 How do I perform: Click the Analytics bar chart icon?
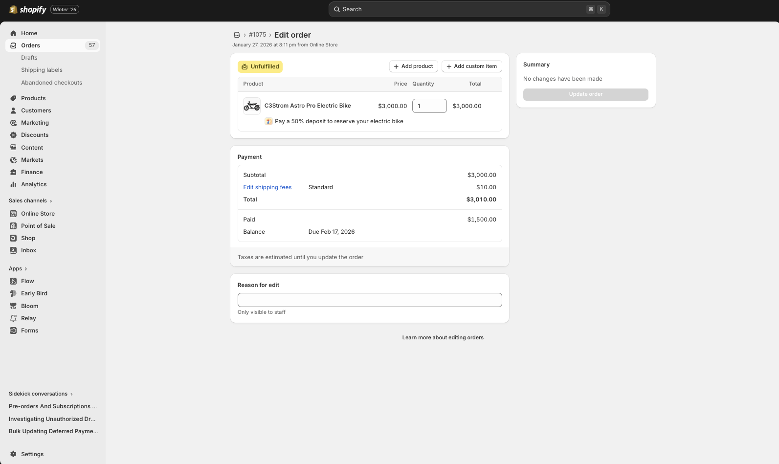pyautogui.click(x=13, y=184)
